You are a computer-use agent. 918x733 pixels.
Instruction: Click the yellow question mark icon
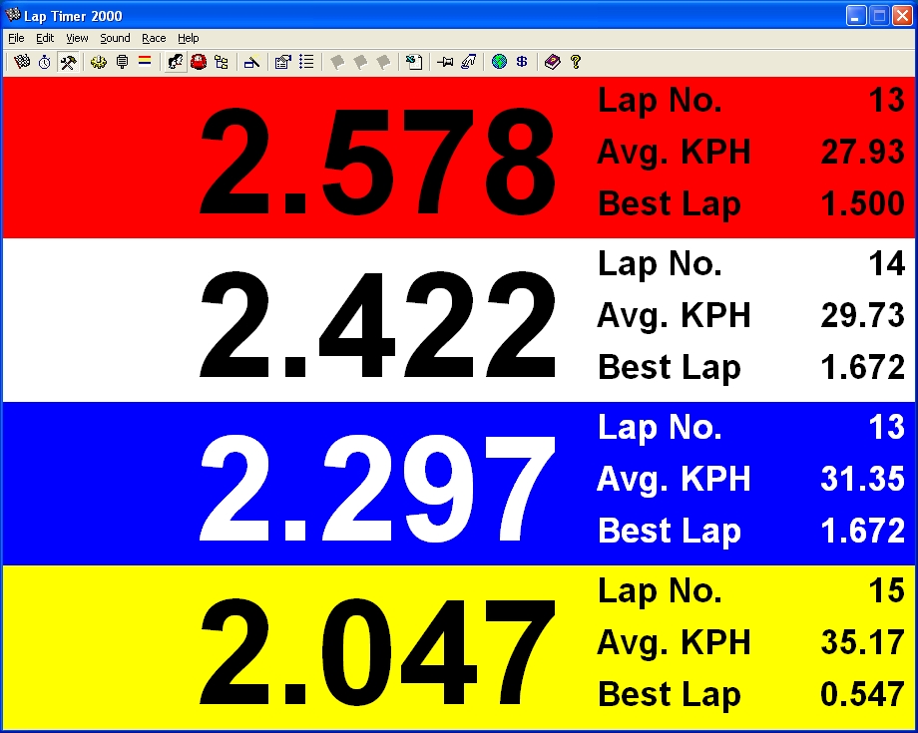576,62
